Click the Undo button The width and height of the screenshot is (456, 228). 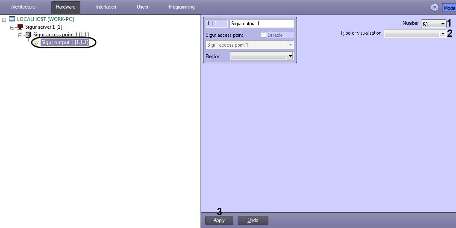coord(253,220)
